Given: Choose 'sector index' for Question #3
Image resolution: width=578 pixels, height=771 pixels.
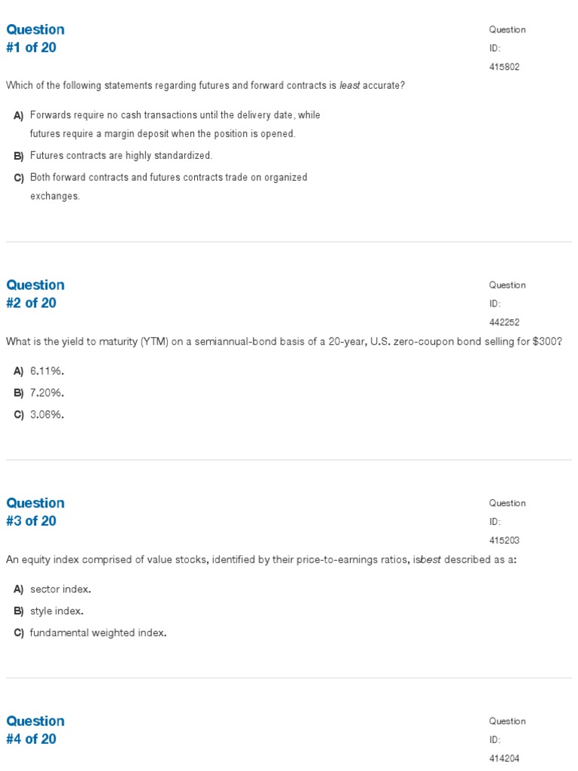Looking at the screenshot, I should click(x=52, y=589).
